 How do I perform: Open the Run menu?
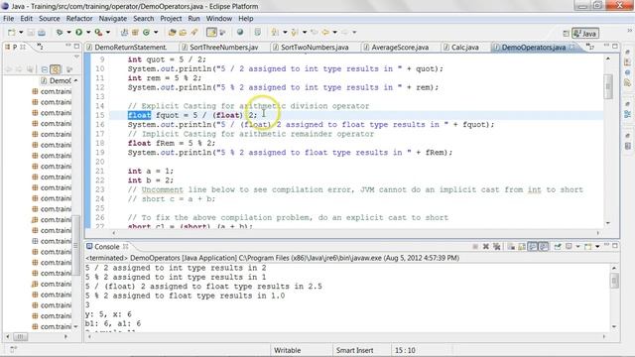[193, 19]
